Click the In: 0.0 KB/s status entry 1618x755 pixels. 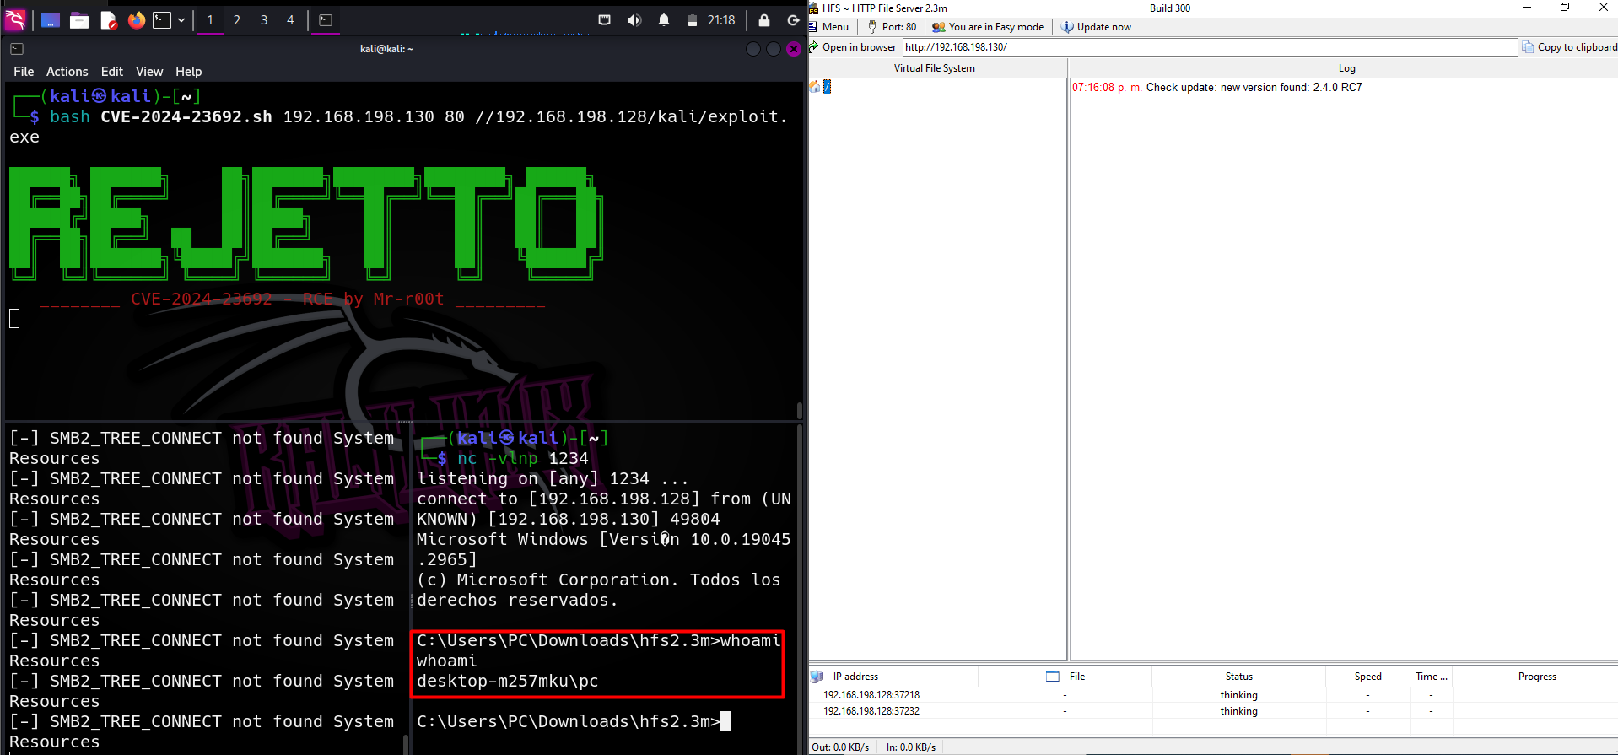click(910, 747)
